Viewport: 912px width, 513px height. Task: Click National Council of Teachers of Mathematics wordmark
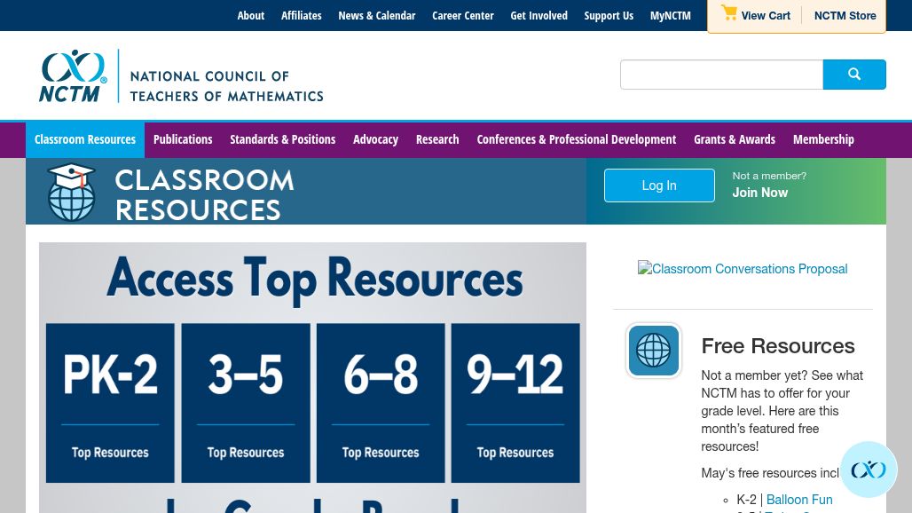(x=227, y=86)
